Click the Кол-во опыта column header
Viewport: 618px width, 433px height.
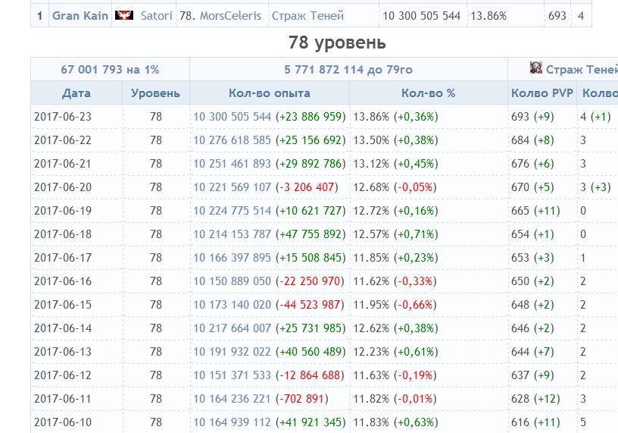(269, 93)
